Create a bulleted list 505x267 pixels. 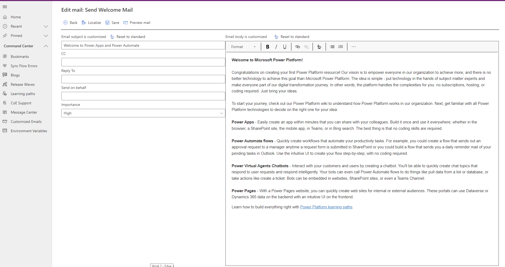click(x=332, y=47)
